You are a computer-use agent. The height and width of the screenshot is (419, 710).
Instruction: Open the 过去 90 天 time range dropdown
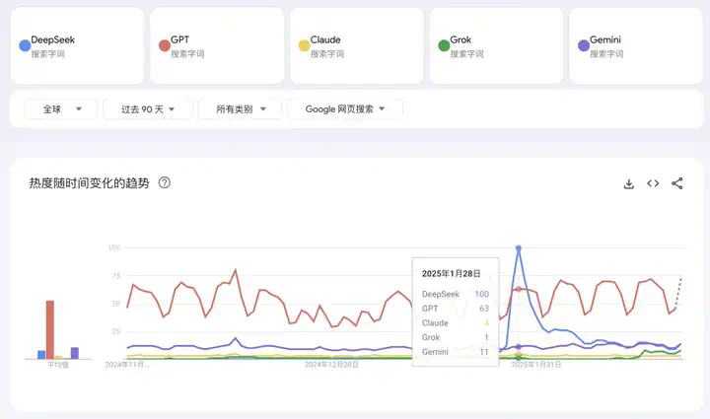148,109
